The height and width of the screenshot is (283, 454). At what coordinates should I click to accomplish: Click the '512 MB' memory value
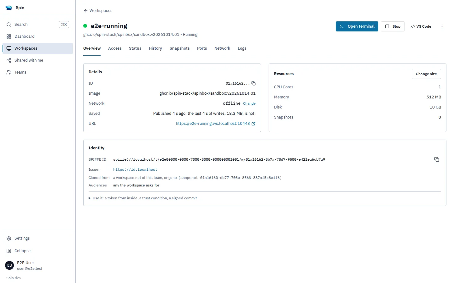pyautogui.click(x=434, y=97)
